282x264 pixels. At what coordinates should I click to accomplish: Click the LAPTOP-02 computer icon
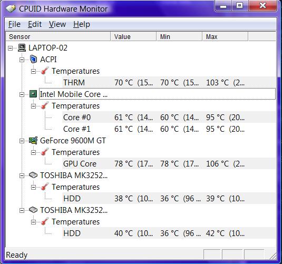(x=22, y=48)
